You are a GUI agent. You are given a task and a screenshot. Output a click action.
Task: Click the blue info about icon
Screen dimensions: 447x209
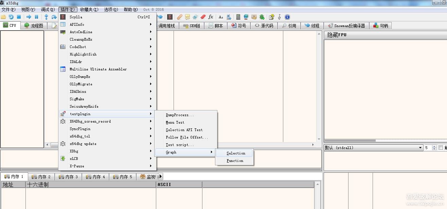(x=287, y=17)
